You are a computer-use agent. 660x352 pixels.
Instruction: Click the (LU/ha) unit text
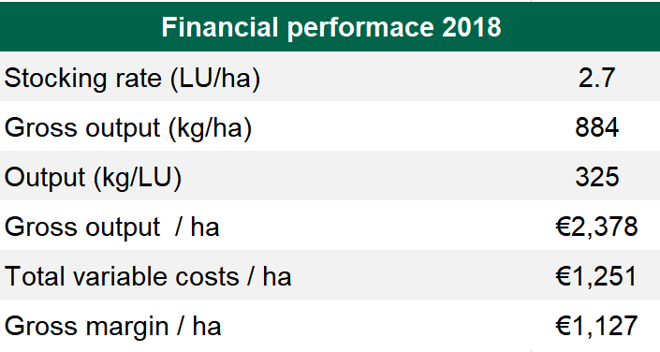[x=215, y=79]
